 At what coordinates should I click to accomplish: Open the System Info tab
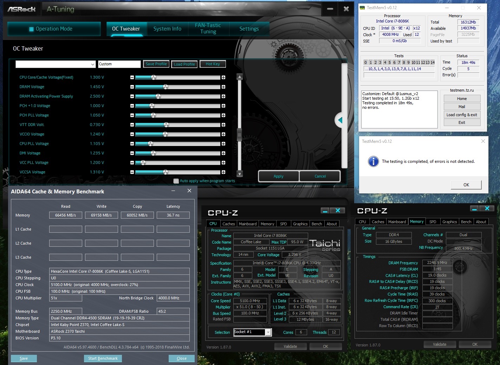(x=167, y=29)
